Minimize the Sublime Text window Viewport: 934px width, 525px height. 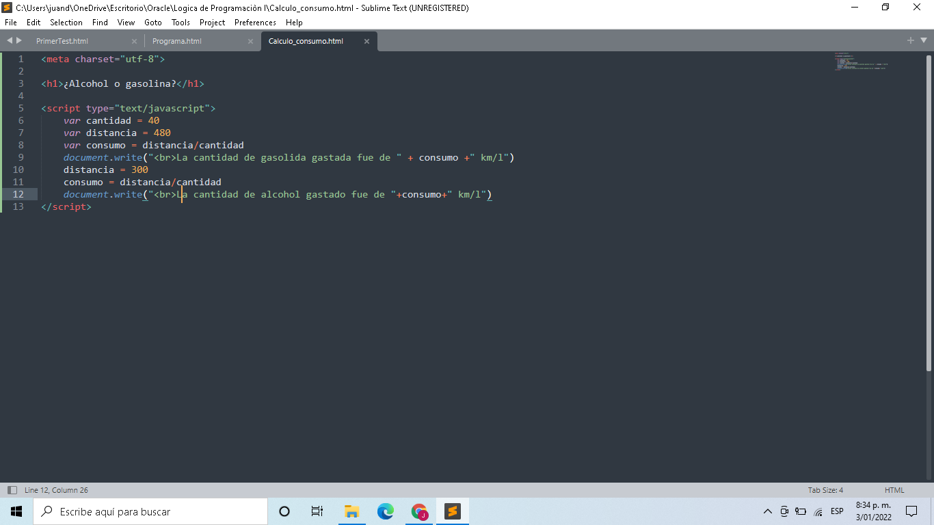click(855, 8)
